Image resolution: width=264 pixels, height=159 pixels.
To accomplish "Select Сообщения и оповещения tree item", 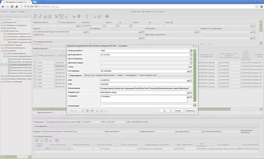I will [16, 25].
